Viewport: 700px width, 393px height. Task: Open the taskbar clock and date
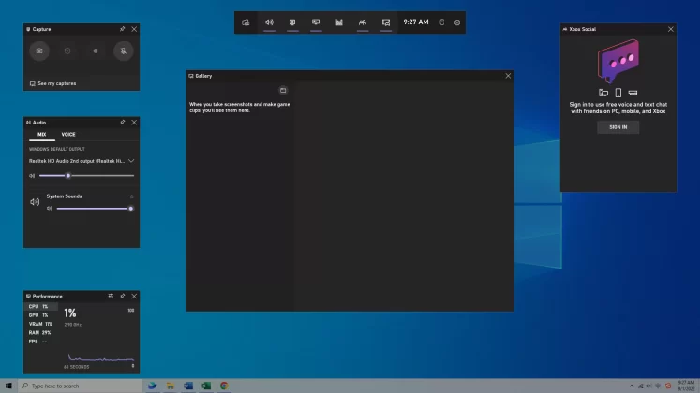click(686, 386)
